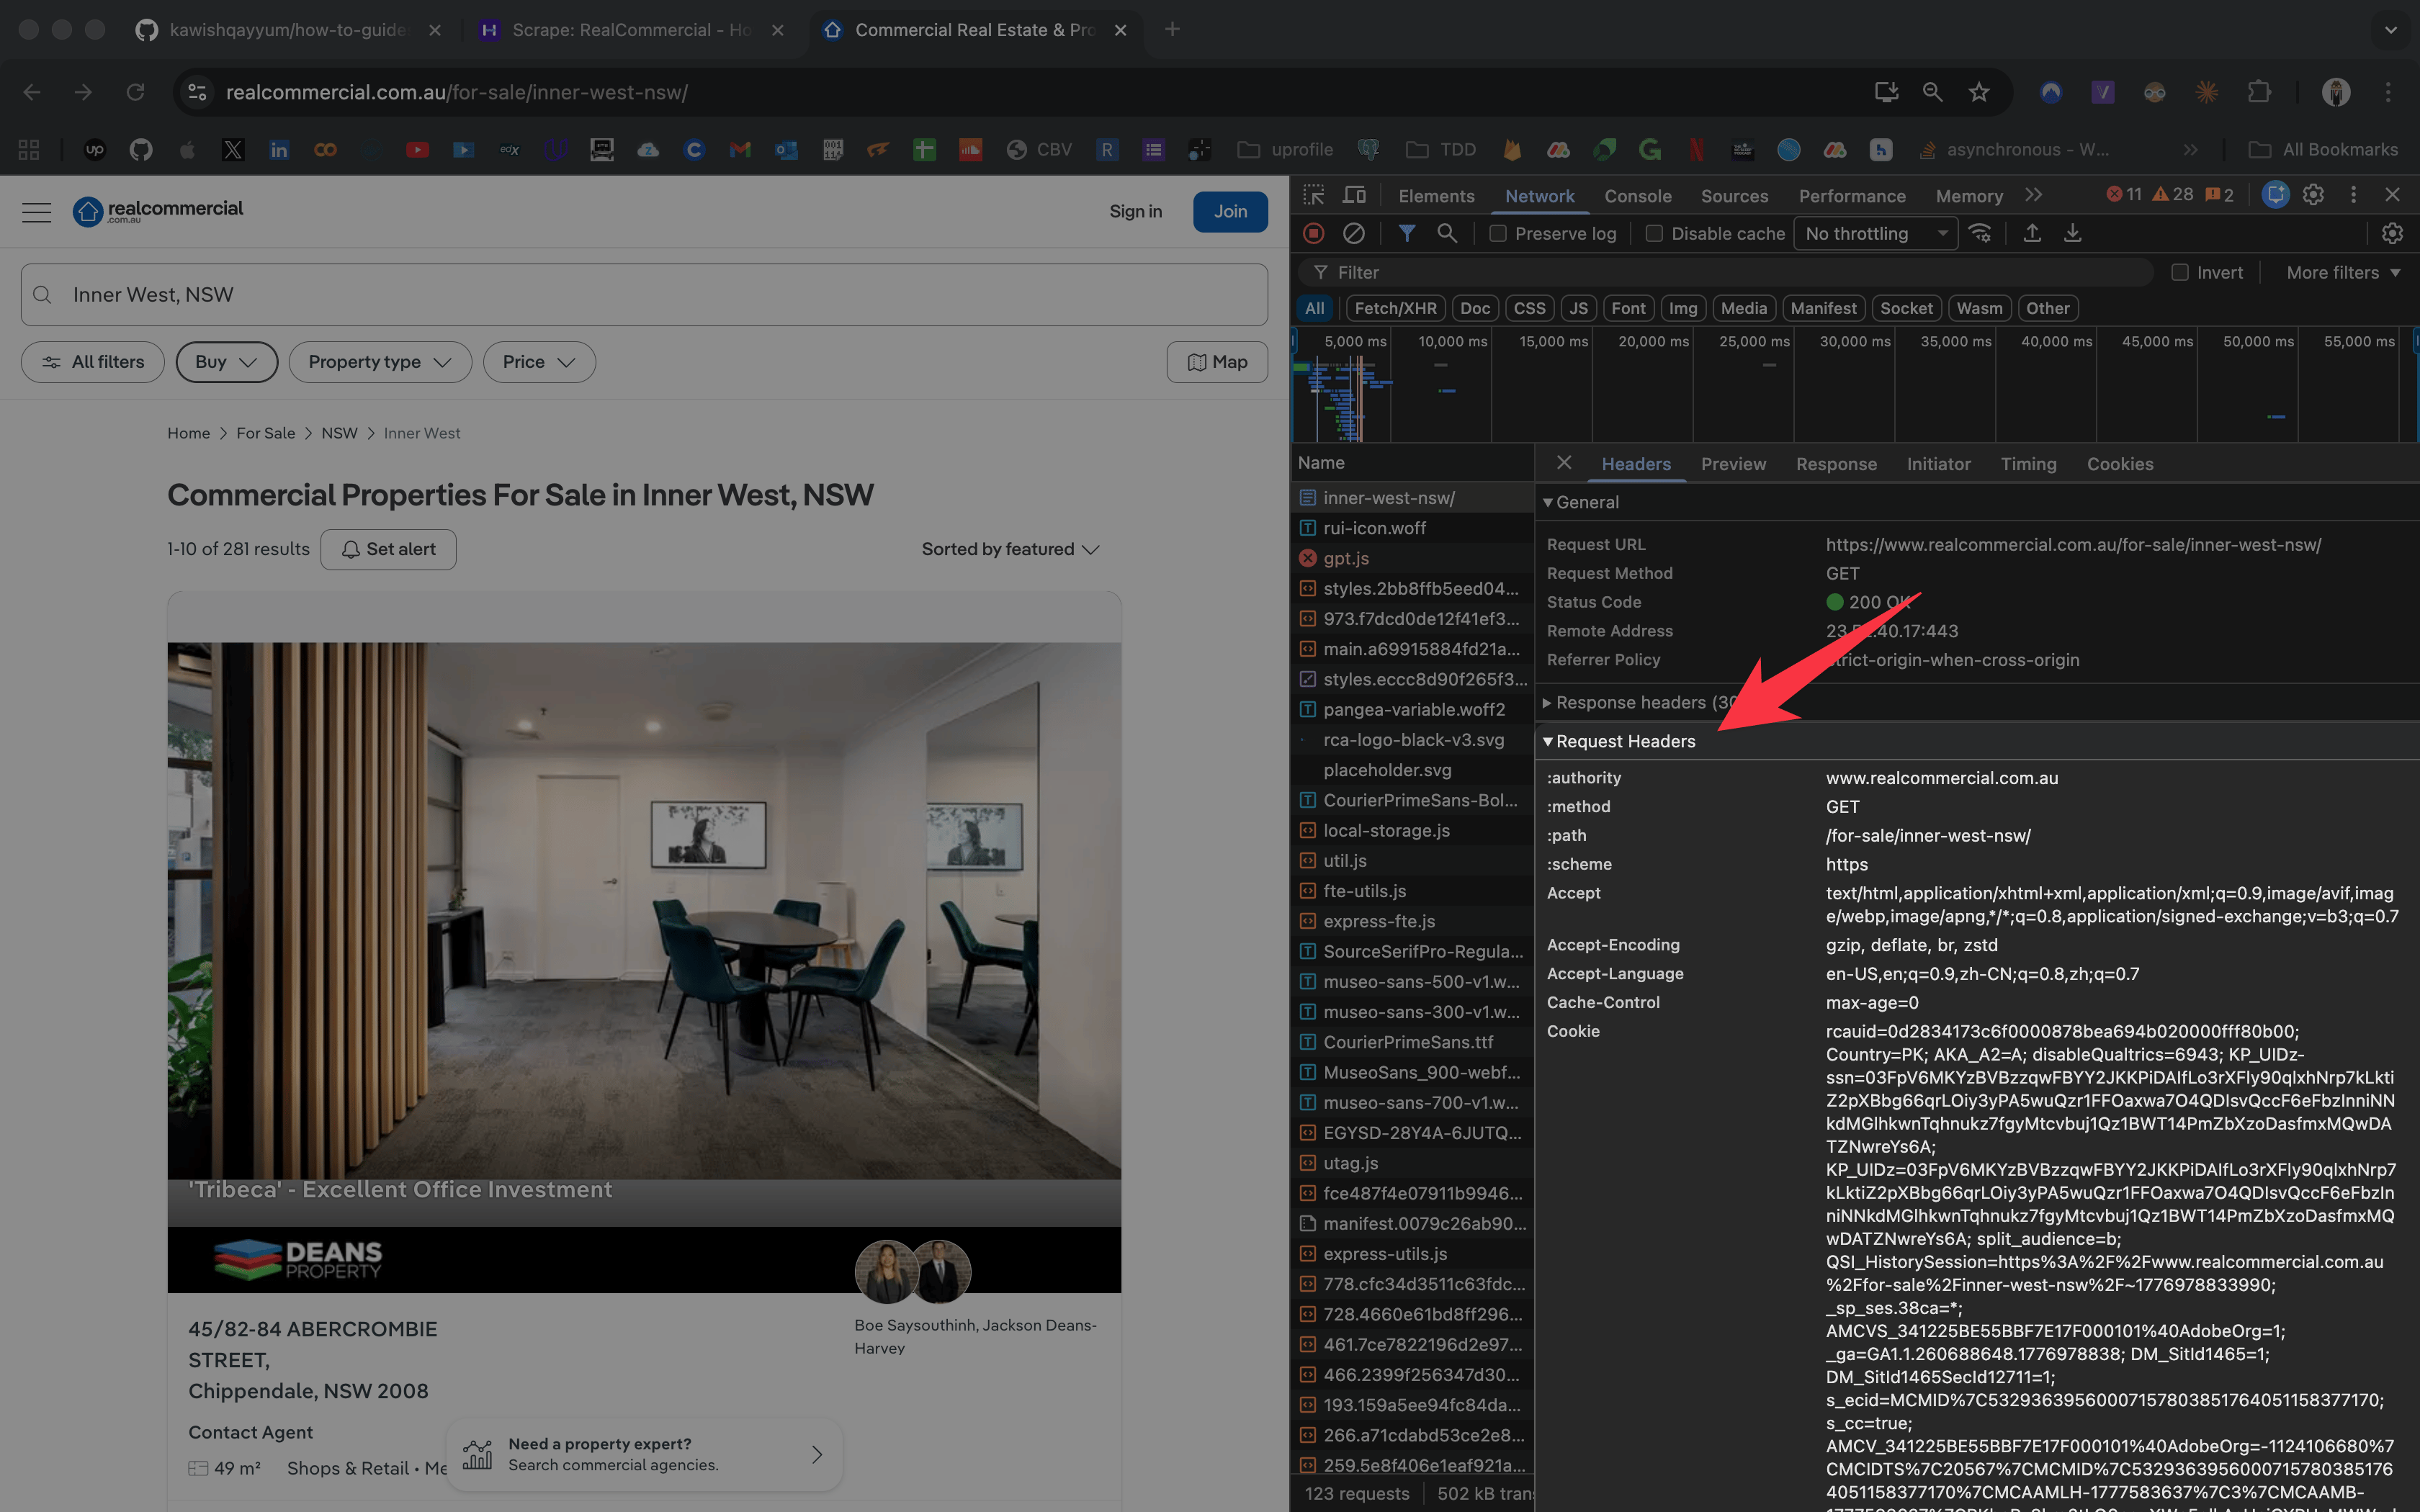Open network conditions icon
Viewport: 2420px width, 1512px height.
tap(1979, 233)
